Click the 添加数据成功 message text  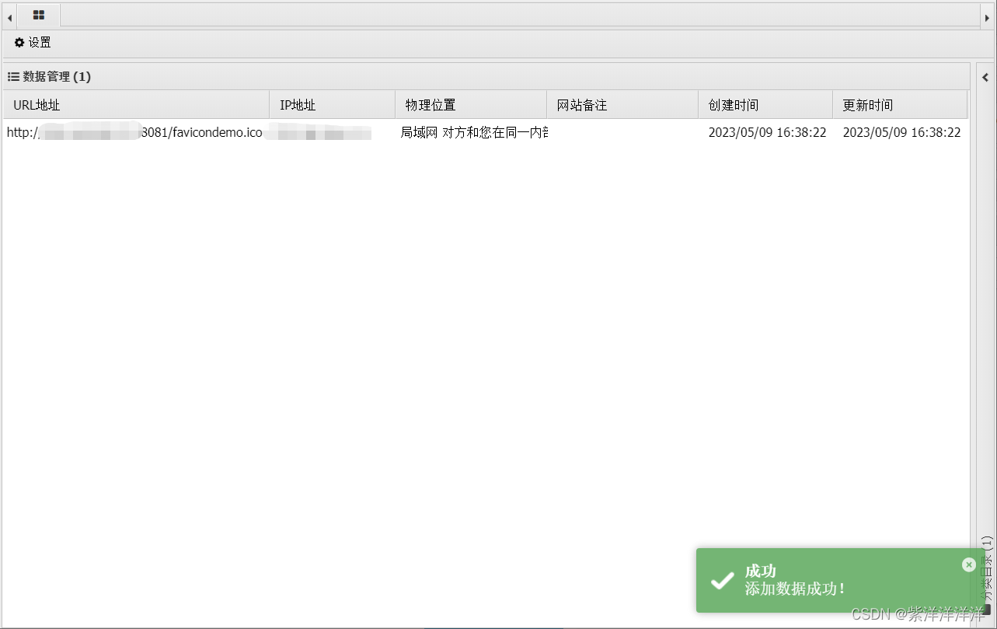(795, 589)
